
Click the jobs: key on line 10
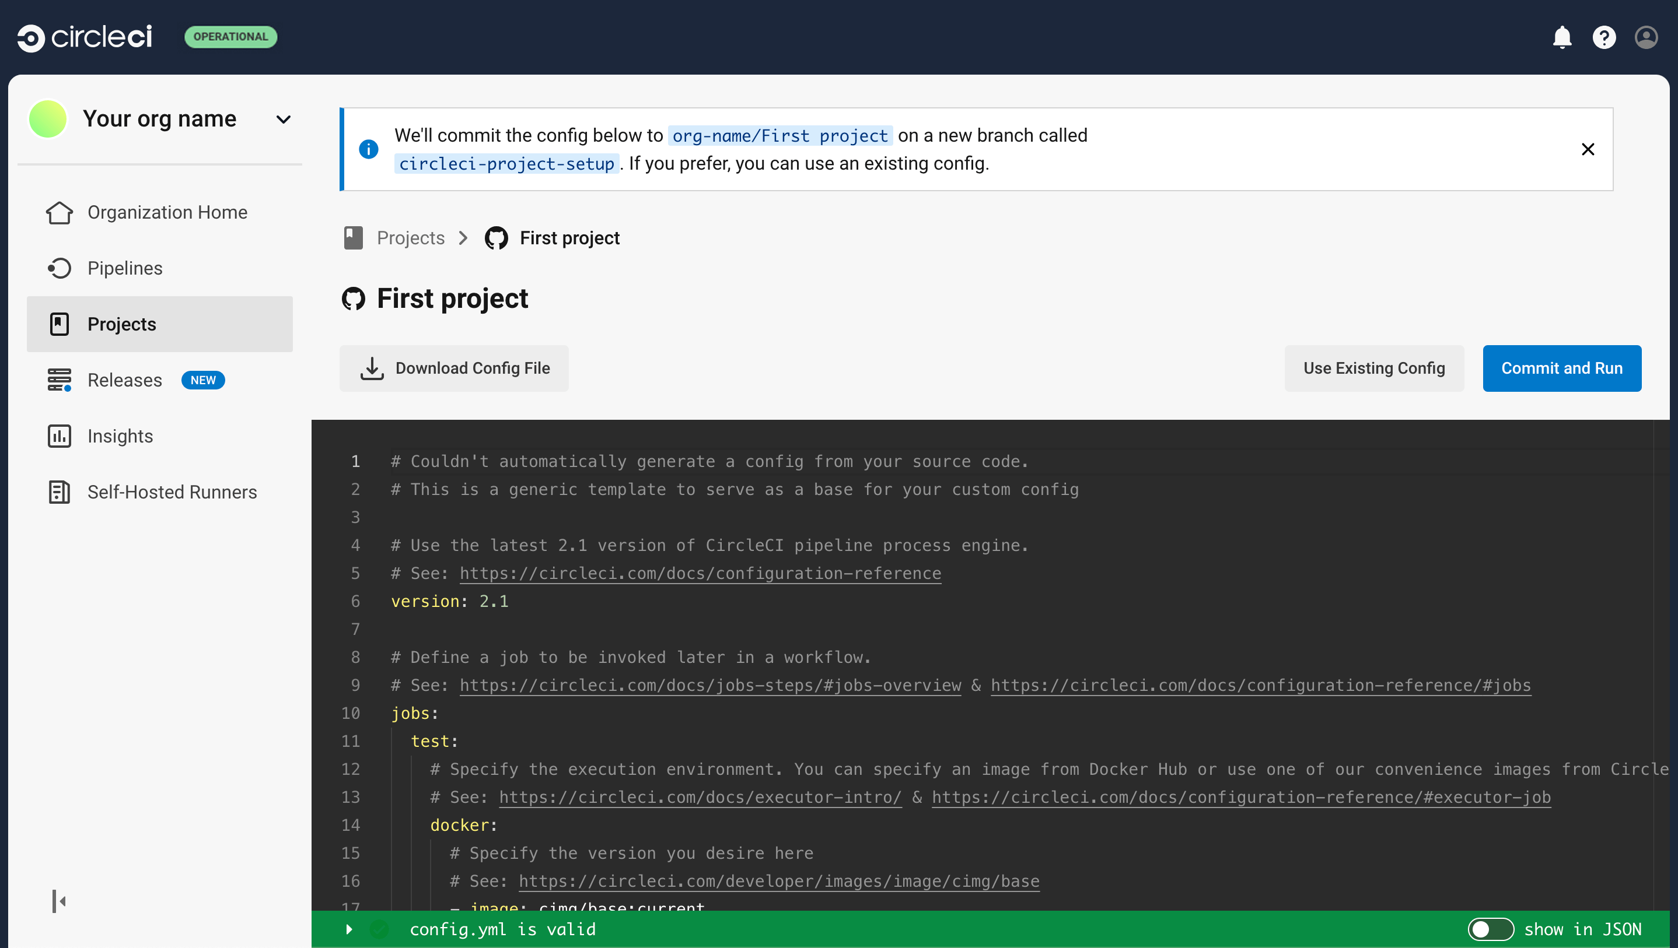point(414,714)
